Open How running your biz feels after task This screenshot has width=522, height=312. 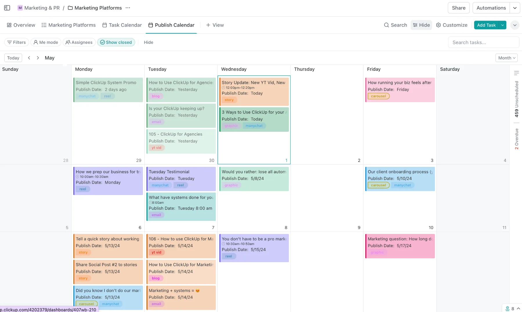[x=400, y=90]
